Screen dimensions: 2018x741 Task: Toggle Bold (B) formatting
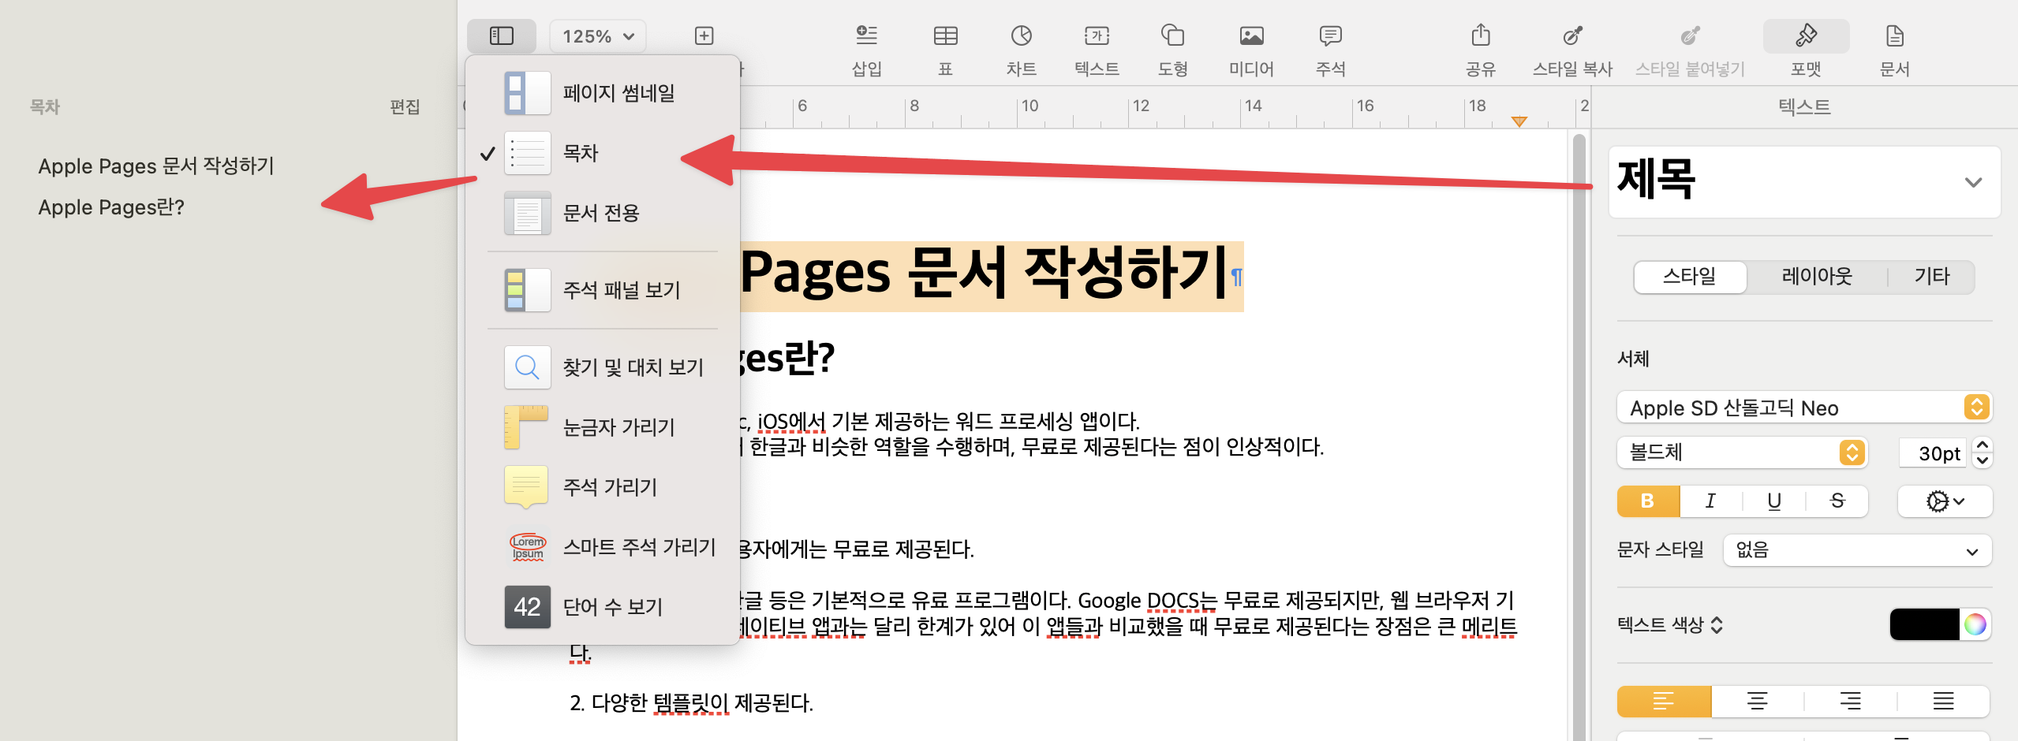point(1648,501)
